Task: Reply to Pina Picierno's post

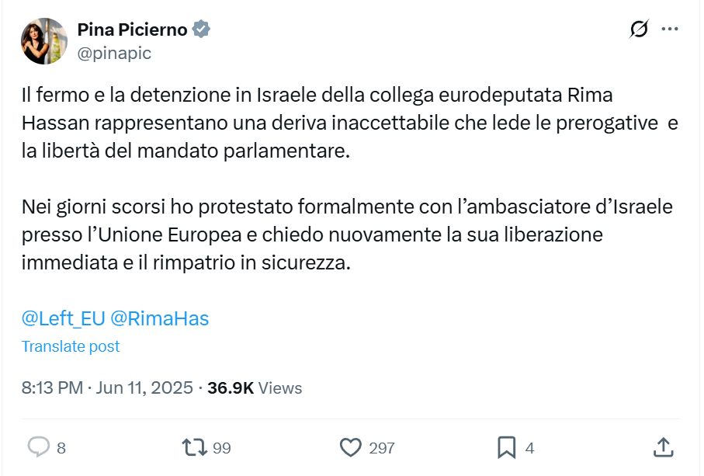Action: (x=39, y=447)
